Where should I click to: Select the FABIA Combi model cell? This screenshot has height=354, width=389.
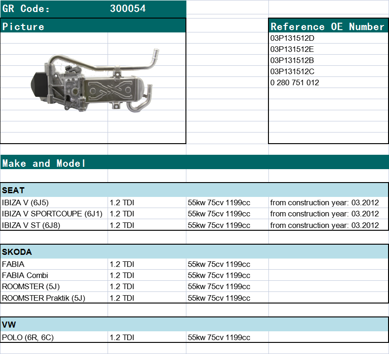tap(54, 275)
